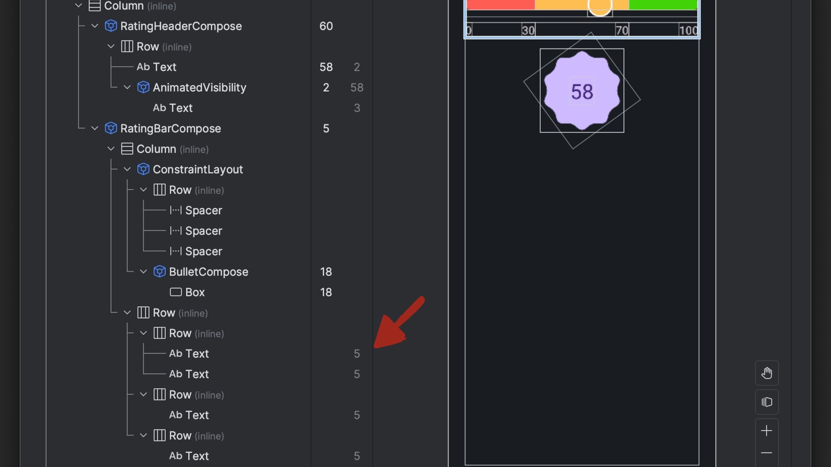Click the yellow slider thumb on the rating bar
The image size is (831, 467).
[x=599, y=6]
